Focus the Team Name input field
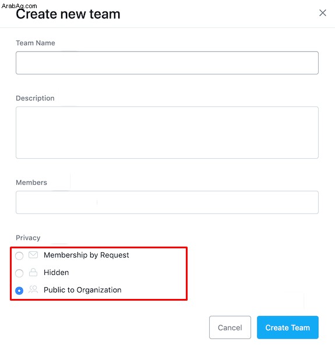The height and width of the screenshot is (353, 335). pos(167,63)
